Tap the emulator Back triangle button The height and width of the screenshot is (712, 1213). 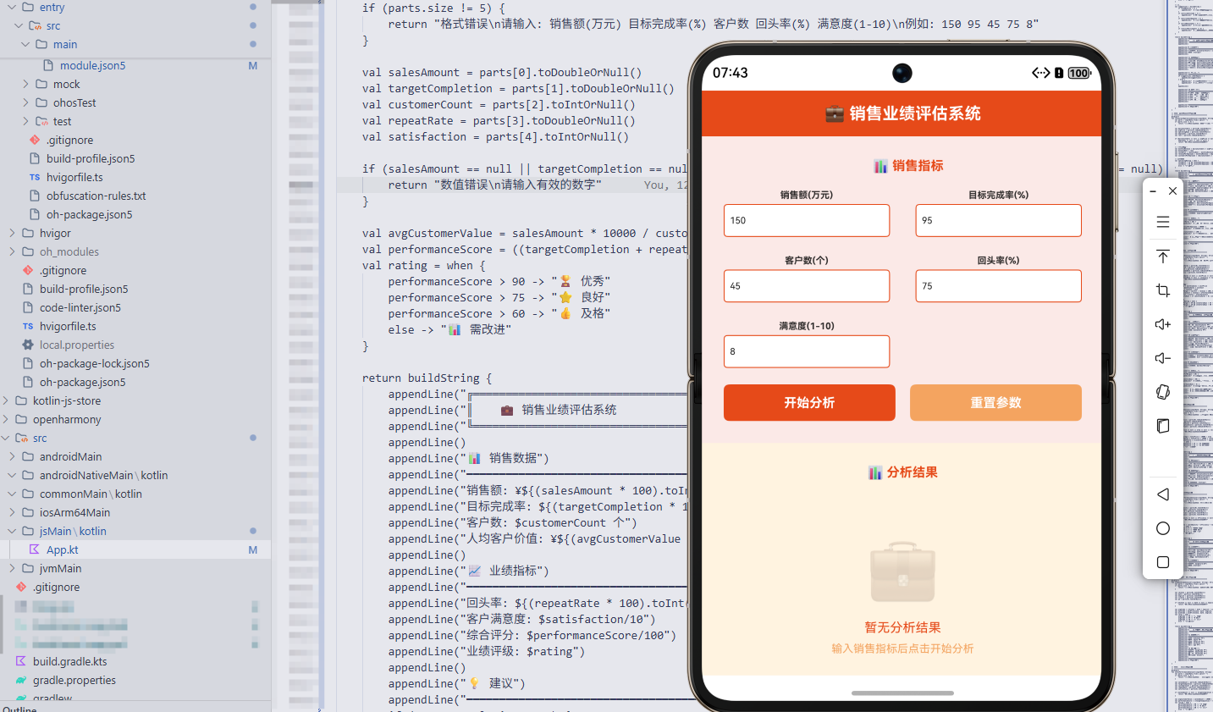(1162, 494)
